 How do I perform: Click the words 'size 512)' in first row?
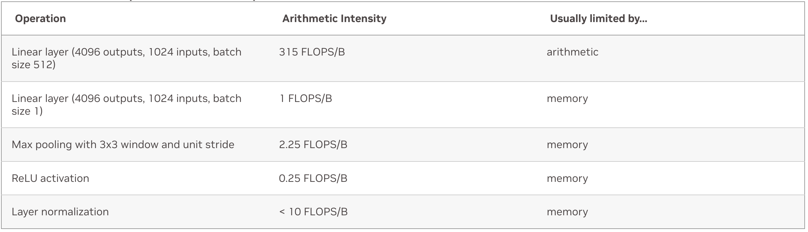coord(33,65)
